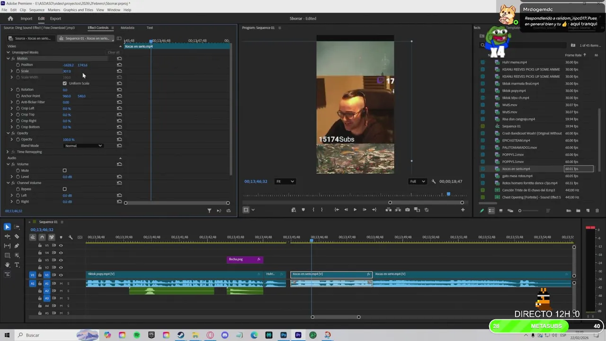
Task: Select the Pen tool
Action: point(17,246)
